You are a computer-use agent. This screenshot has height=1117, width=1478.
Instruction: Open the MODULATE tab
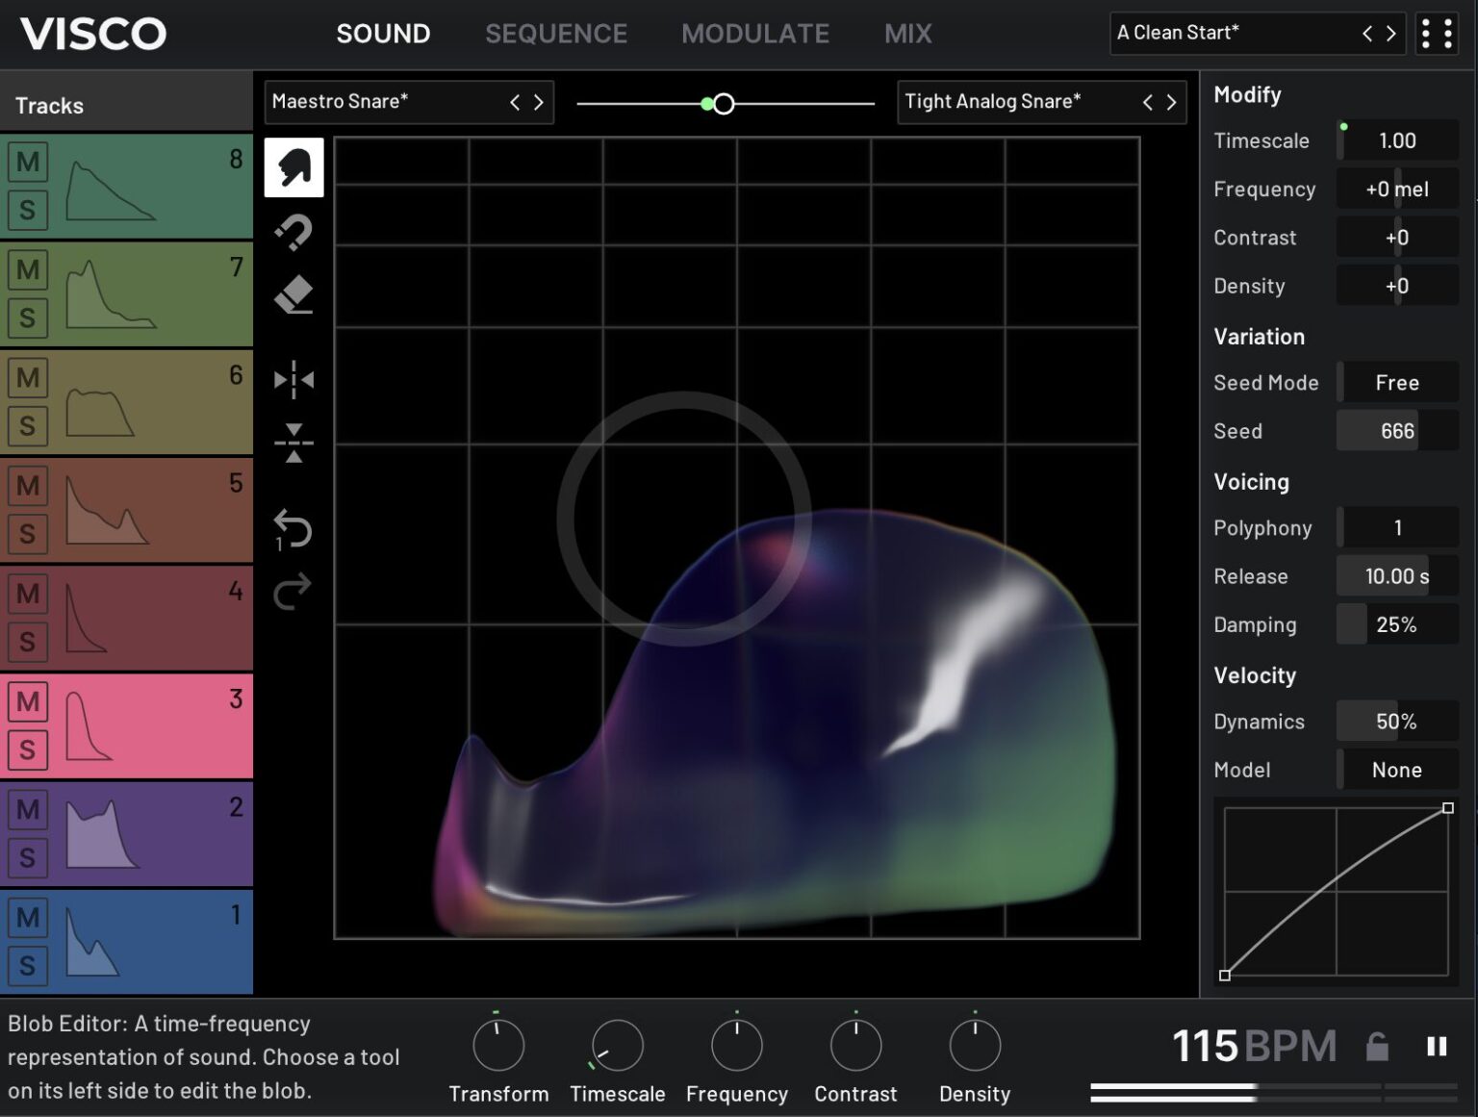point(754,34)
